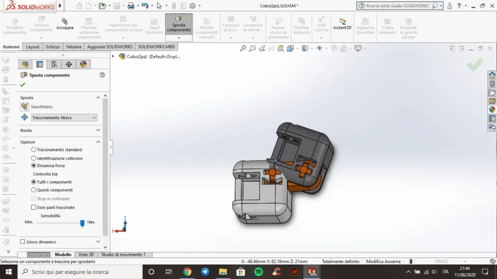Collapse the Sposta section
Viewport: 497px width, 279px height.
[98, 98]
